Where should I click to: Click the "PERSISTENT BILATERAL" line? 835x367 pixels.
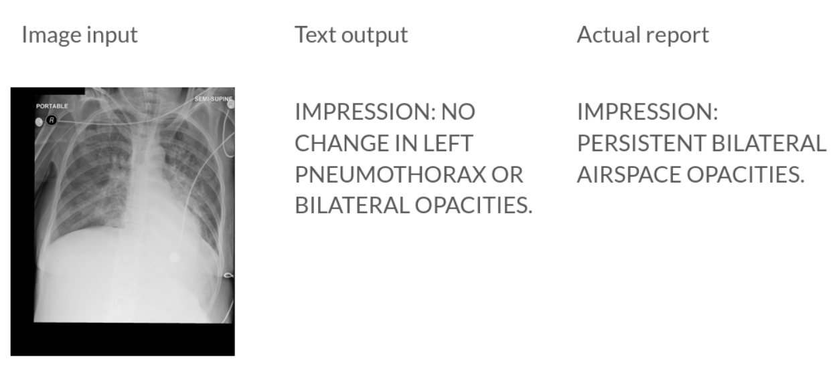coord(702,143)
